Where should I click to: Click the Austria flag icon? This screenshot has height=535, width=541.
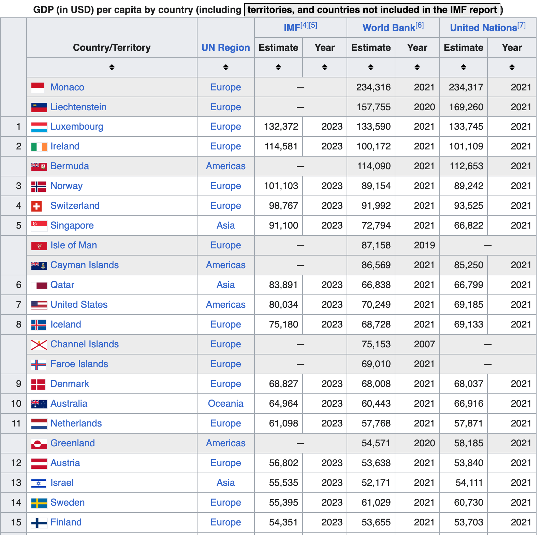tap(39, 464)
